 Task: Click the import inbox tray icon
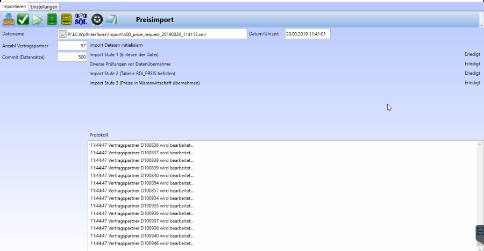9,19
